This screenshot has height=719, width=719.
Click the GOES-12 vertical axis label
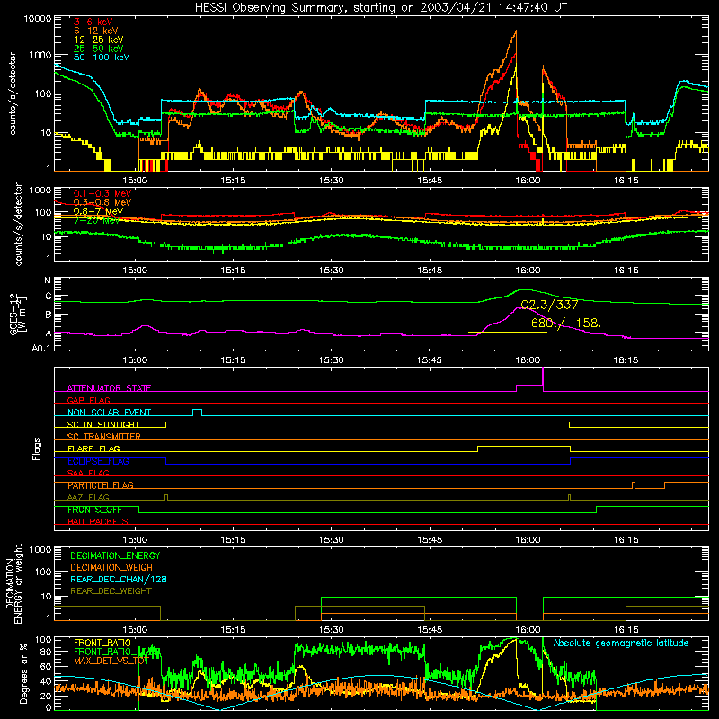point(18,314)
